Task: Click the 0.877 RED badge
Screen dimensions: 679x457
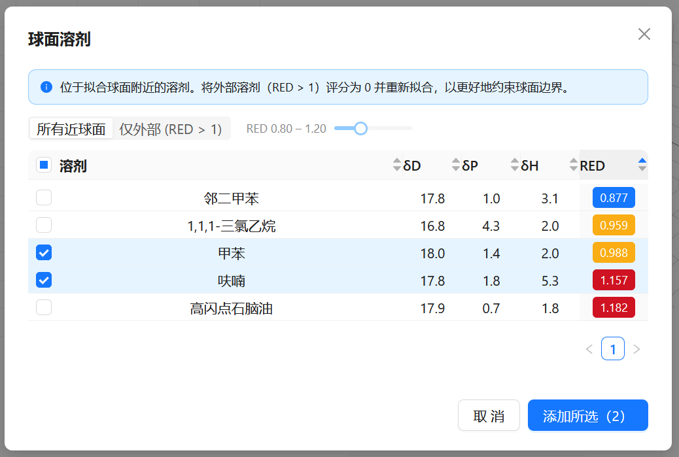Action: [x=614, y=198]
